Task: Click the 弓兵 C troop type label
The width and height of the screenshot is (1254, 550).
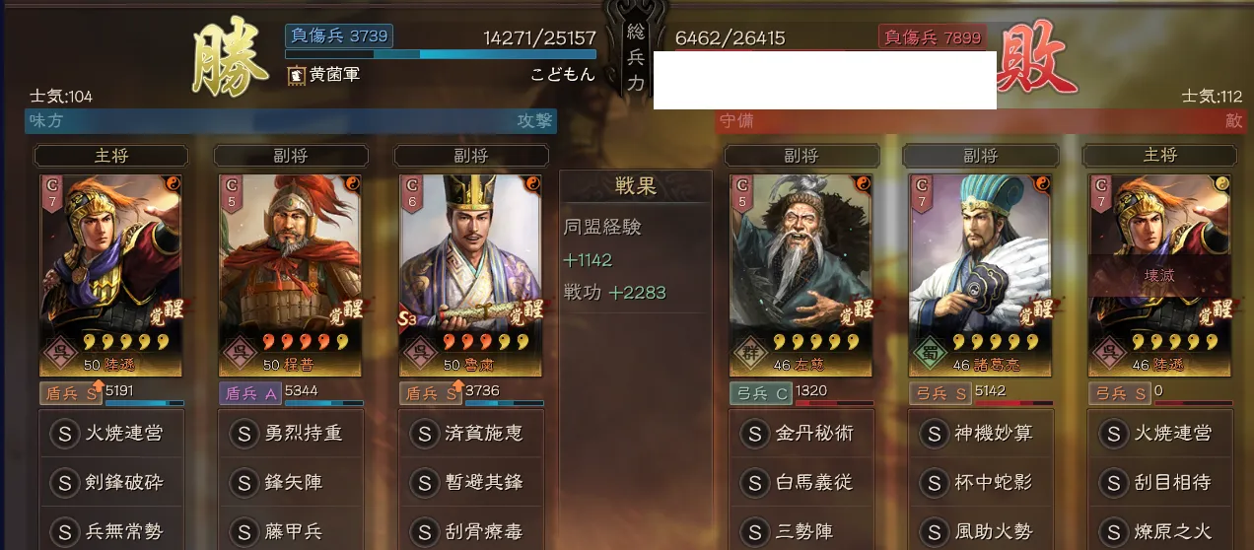Action: (x=761, y=393)
